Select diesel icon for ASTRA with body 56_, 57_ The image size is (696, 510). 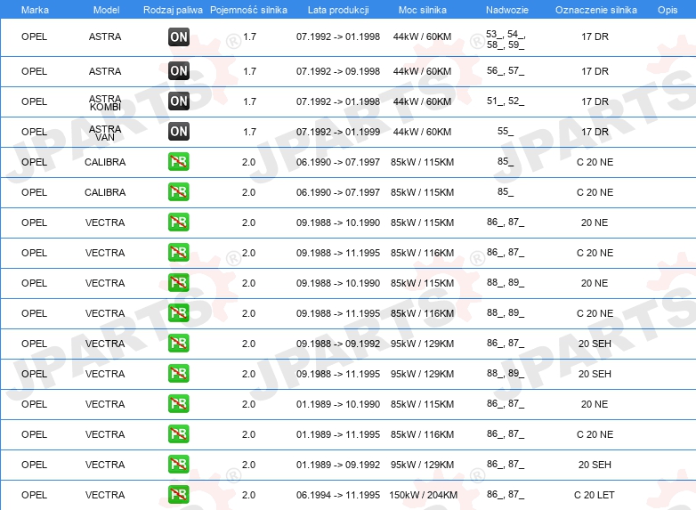tap(179, 71)
